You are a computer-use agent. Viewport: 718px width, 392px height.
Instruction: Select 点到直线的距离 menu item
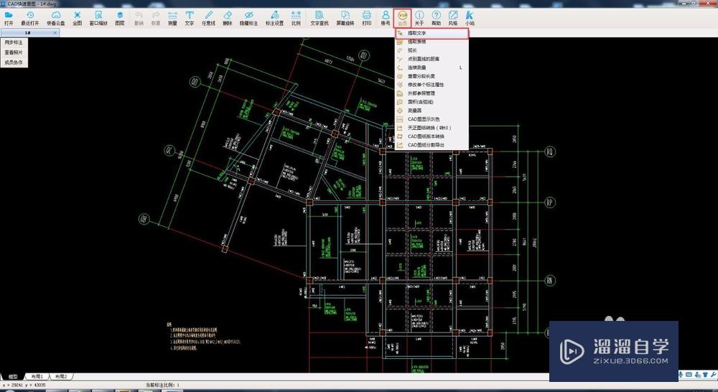tap(432, 59)
